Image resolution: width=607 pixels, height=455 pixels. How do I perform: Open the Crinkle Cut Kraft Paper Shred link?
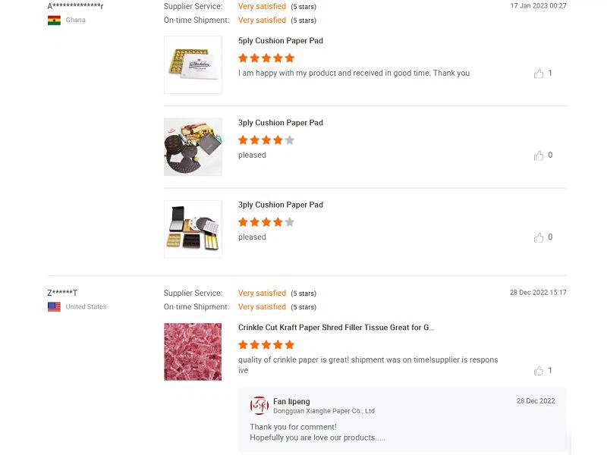[x=336, y=328]
